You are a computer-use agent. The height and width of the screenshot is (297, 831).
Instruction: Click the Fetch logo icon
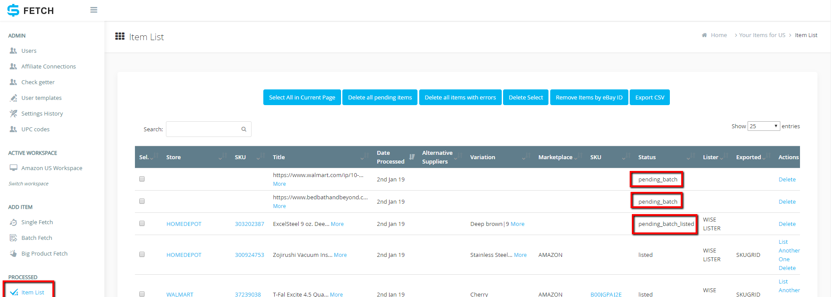[x=14, y=10]
